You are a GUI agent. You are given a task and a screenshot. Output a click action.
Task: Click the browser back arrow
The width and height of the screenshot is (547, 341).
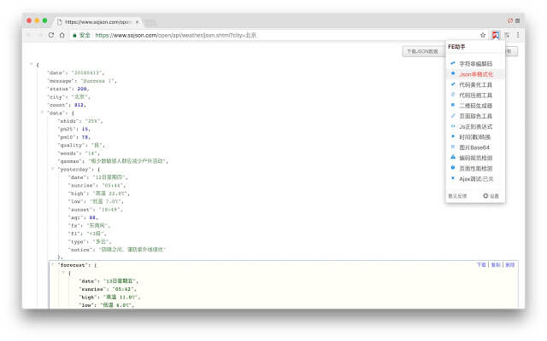tap(29, 35)
